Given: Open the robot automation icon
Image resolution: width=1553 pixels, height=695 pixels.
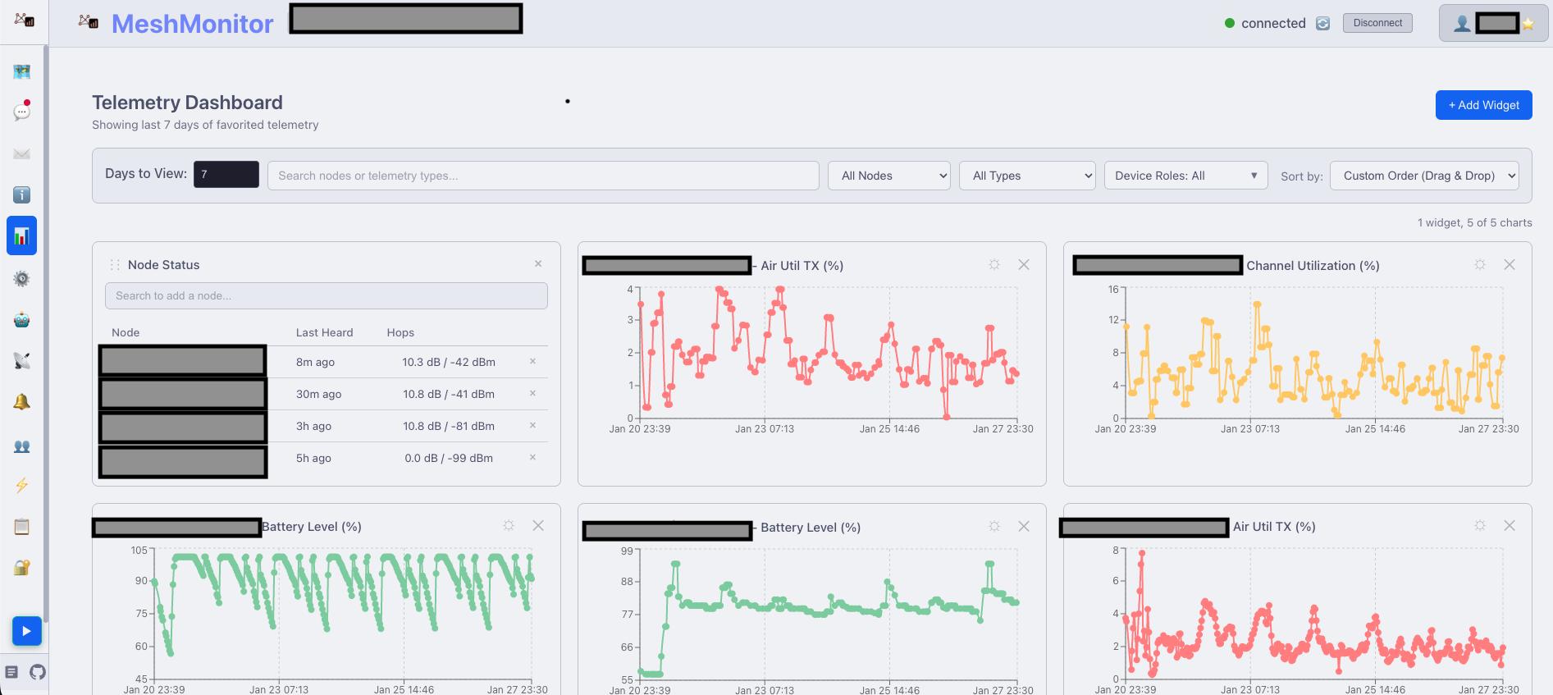Looking at the screenshot, I should click(22, 320).
